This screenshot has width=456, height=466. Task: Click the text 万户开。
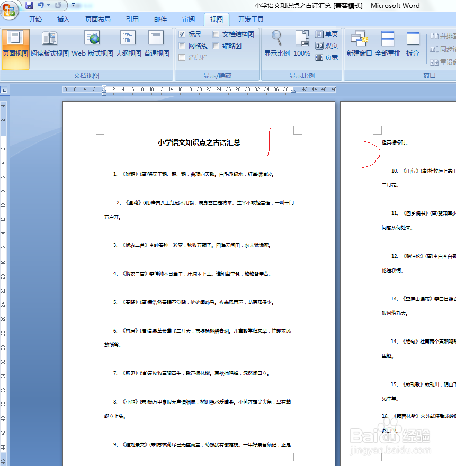112,217
